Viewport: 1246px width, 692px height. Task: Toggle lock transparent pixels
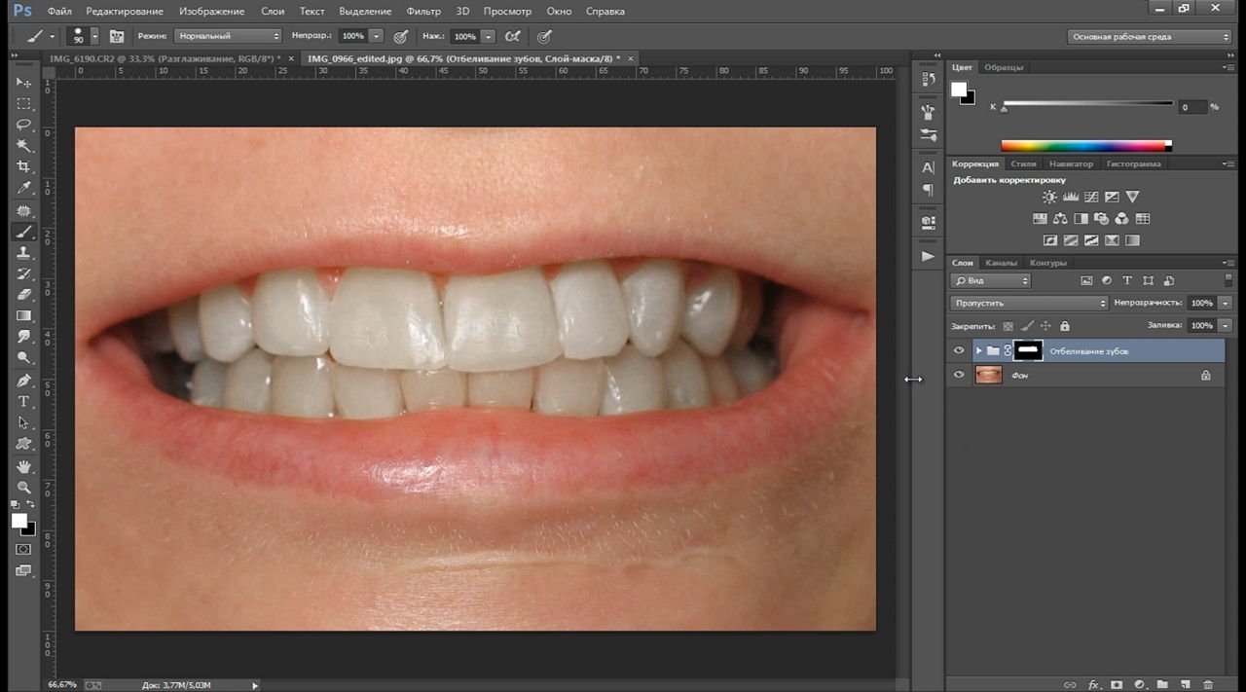1008,326
